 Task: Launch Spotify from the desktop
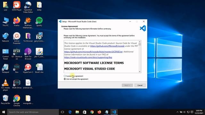39,21
